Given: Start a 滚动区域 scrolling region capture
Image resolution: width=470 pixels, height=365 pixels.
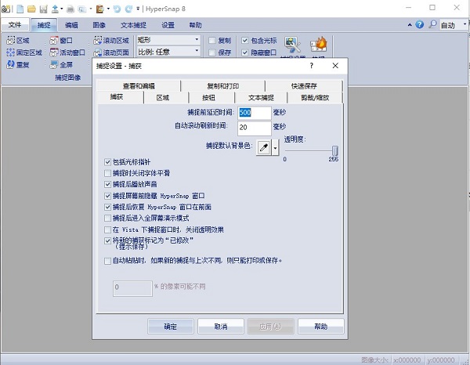Looking at the screenshot, I should 111,41.
